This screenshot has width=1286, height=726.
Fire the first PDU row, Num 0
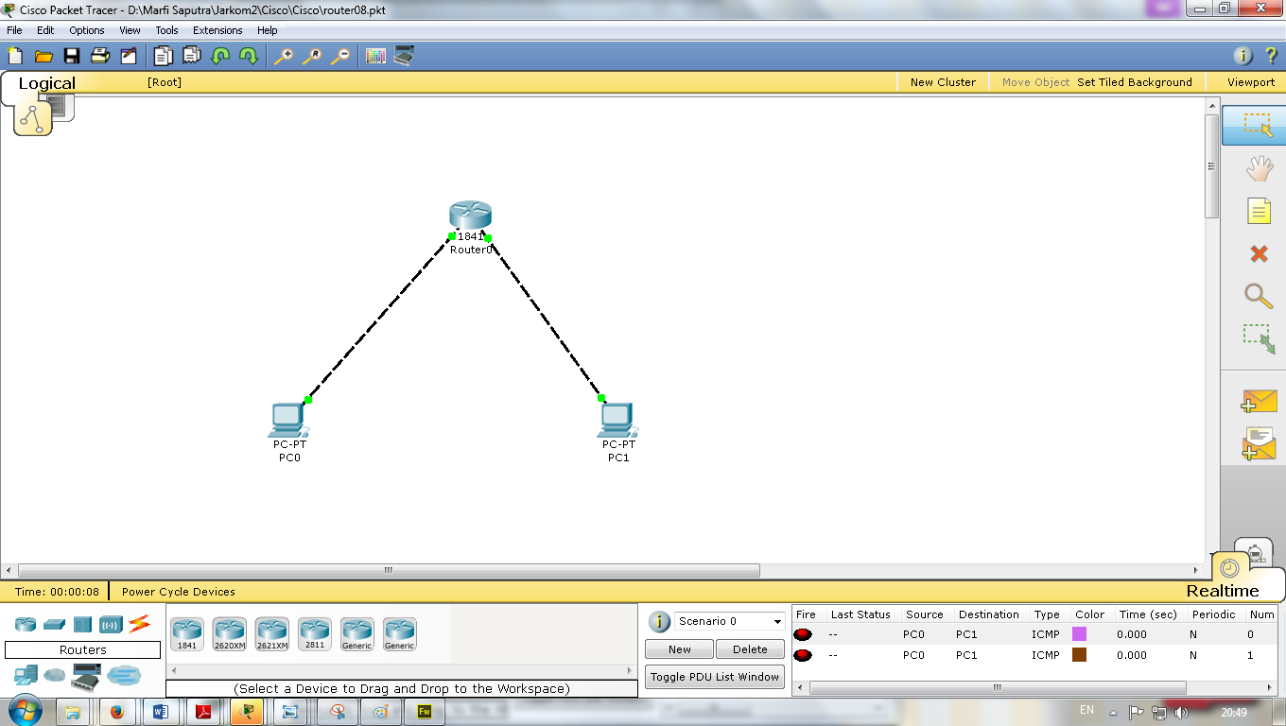pyautogui.click(x=803, y=634)
